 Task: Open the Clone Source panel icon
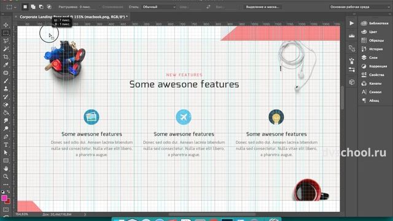pos(352,48)
